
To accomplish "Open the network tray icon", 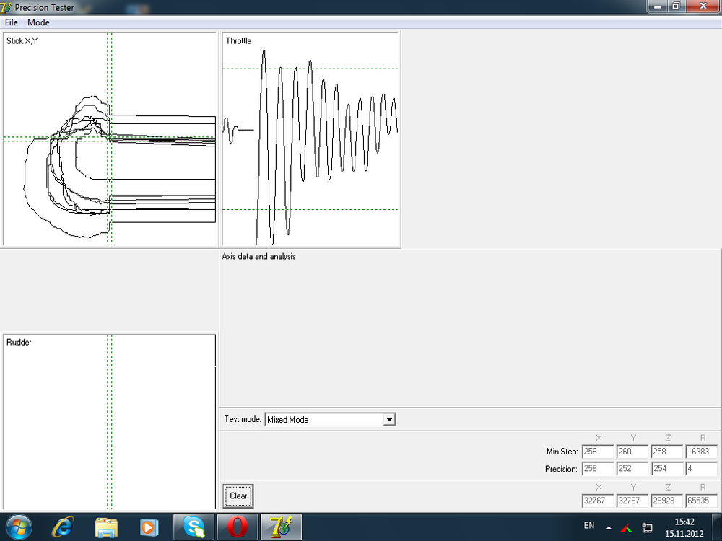I will click(647, 528).
